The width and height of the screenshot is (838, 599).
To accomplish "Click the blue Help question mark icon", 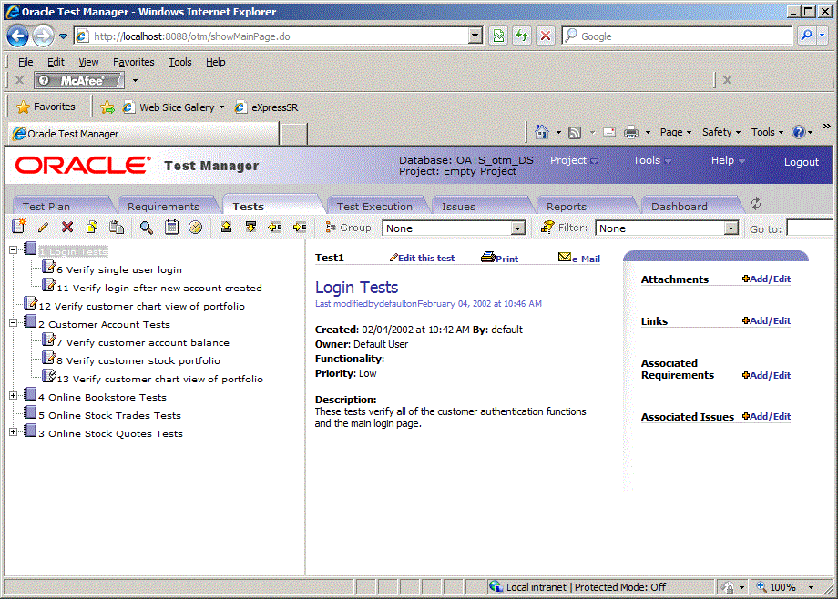I will click(799, 132).
